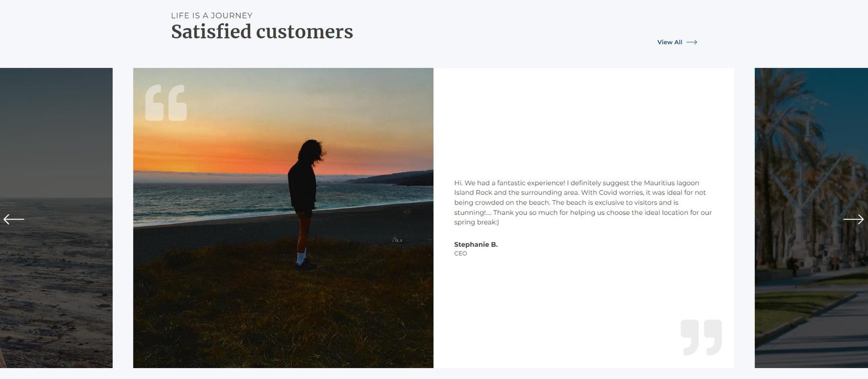
Task: Click the left arrow for the previous testimonial
Action: [14, 219]
